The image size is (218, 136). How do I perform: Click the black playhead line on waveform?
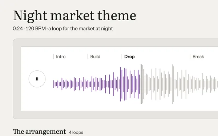coord(141,84)
